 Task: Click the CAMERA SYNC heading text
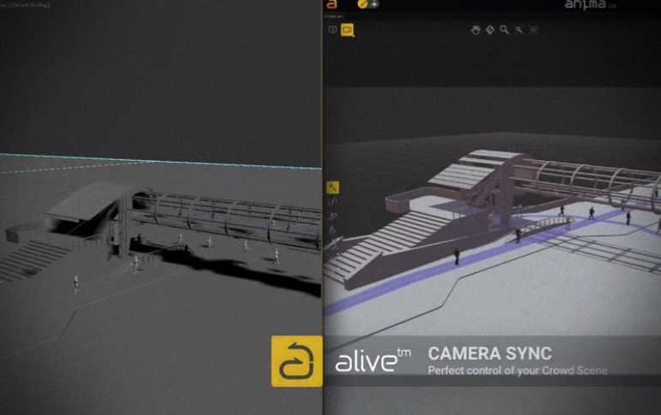(490, 353)
